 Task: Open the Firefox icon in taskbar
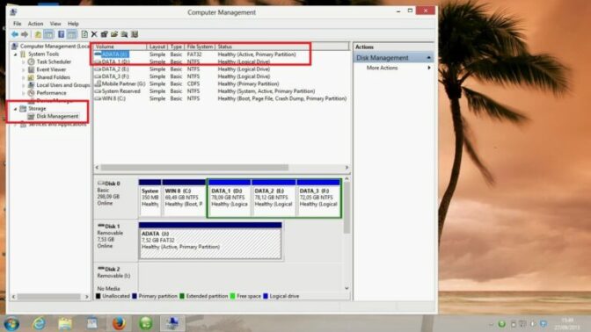click(119, 323)
